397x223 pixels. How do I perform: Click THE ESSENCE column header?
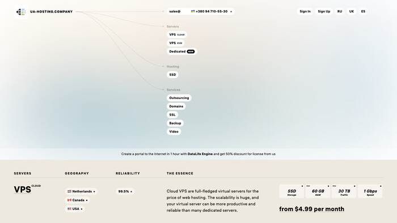coord(180,174)
